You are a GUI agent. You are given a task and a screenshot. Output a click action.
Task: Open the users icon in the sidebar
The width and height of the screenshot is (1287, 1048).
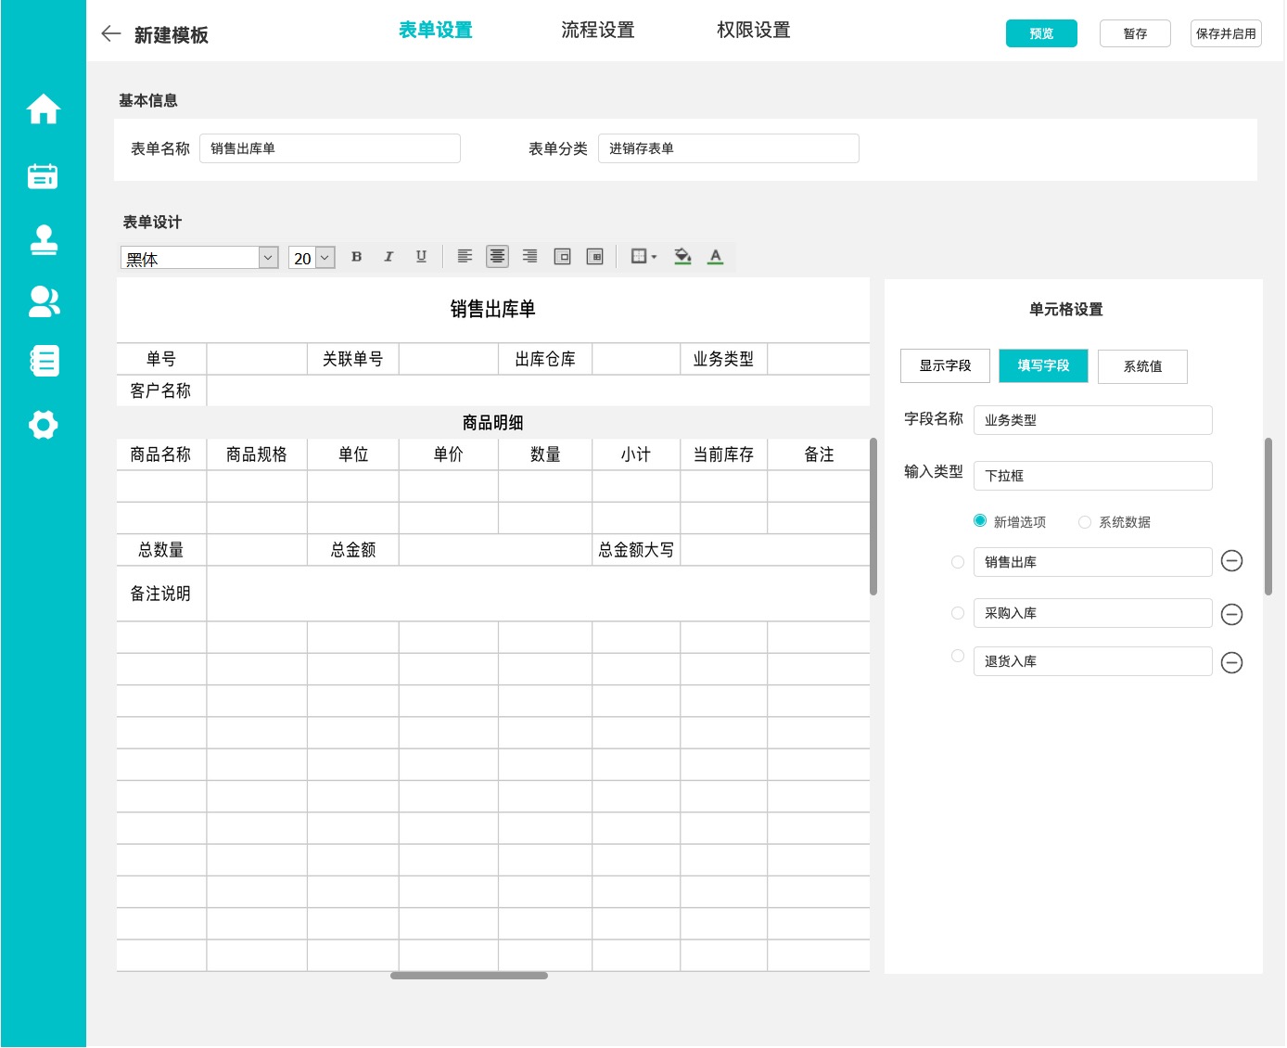44,301
